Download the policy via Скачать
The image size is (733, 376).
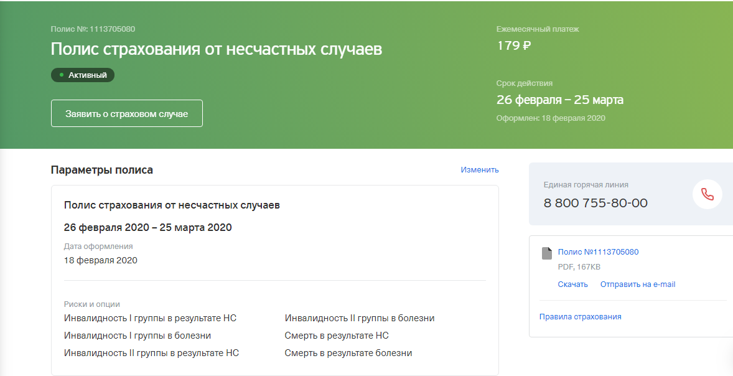(572, 284)
